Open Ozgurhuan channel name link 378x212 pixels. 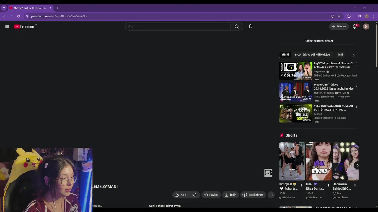[x=320, y=72]
